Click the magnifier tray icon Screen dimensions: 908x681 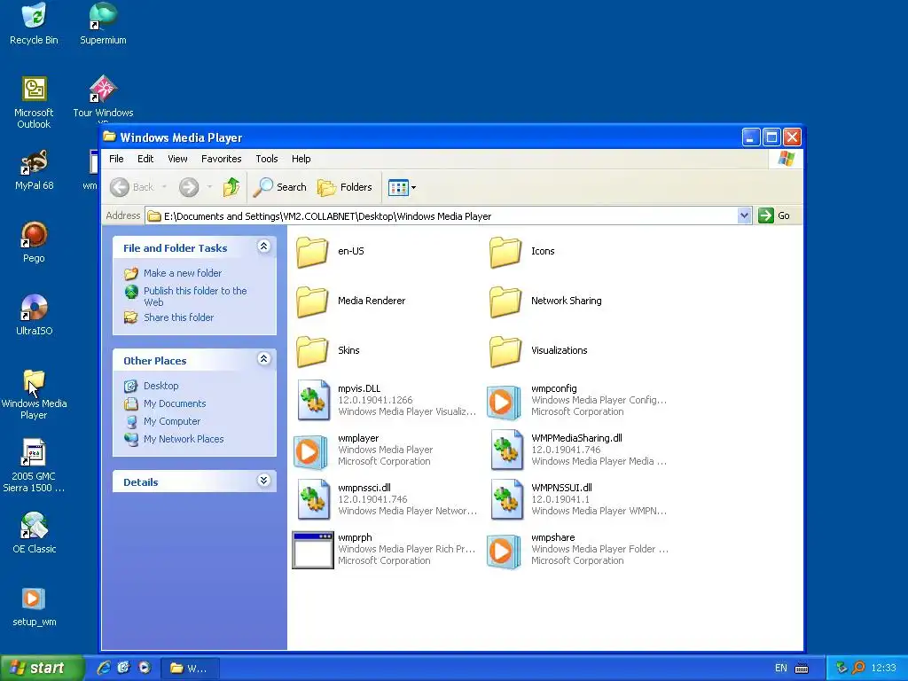point(858,668)
